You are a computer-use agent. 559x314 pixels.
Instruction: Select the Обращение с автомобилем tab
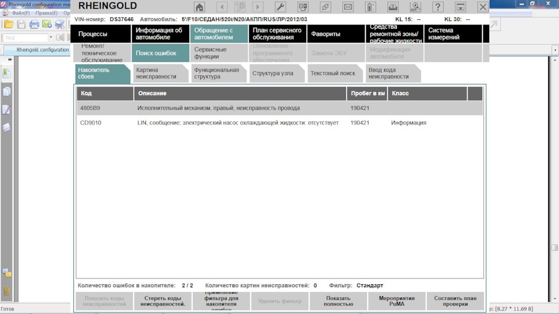pos(219,34)
